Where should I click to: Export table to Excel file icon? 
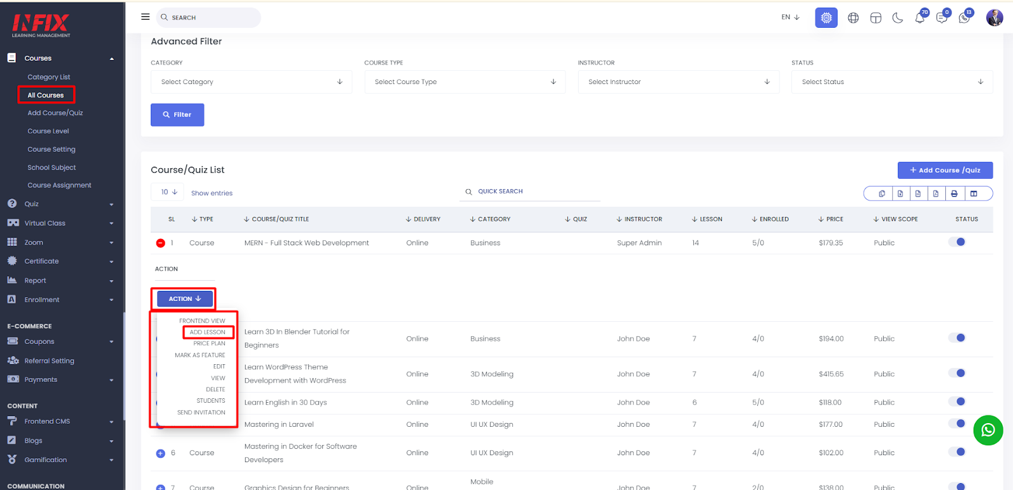tap(900, 193)
